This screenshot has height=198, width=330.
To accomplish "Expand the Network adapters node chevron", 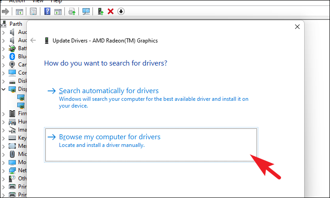I will click(3, 171).
